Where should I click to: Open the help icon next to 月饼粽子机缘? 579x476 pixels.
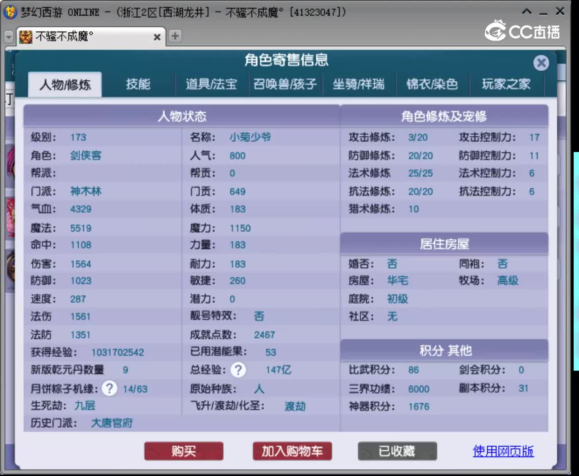[109, 388]
